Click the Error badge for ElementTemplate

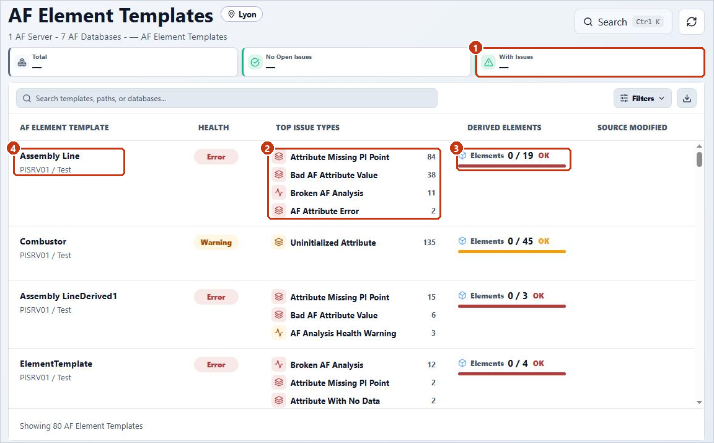tap(216, 365)
